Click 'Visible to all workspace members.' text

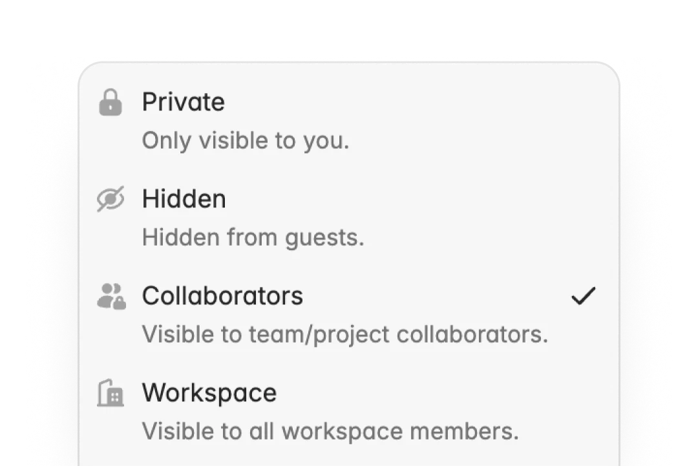(x=330, y=432)
